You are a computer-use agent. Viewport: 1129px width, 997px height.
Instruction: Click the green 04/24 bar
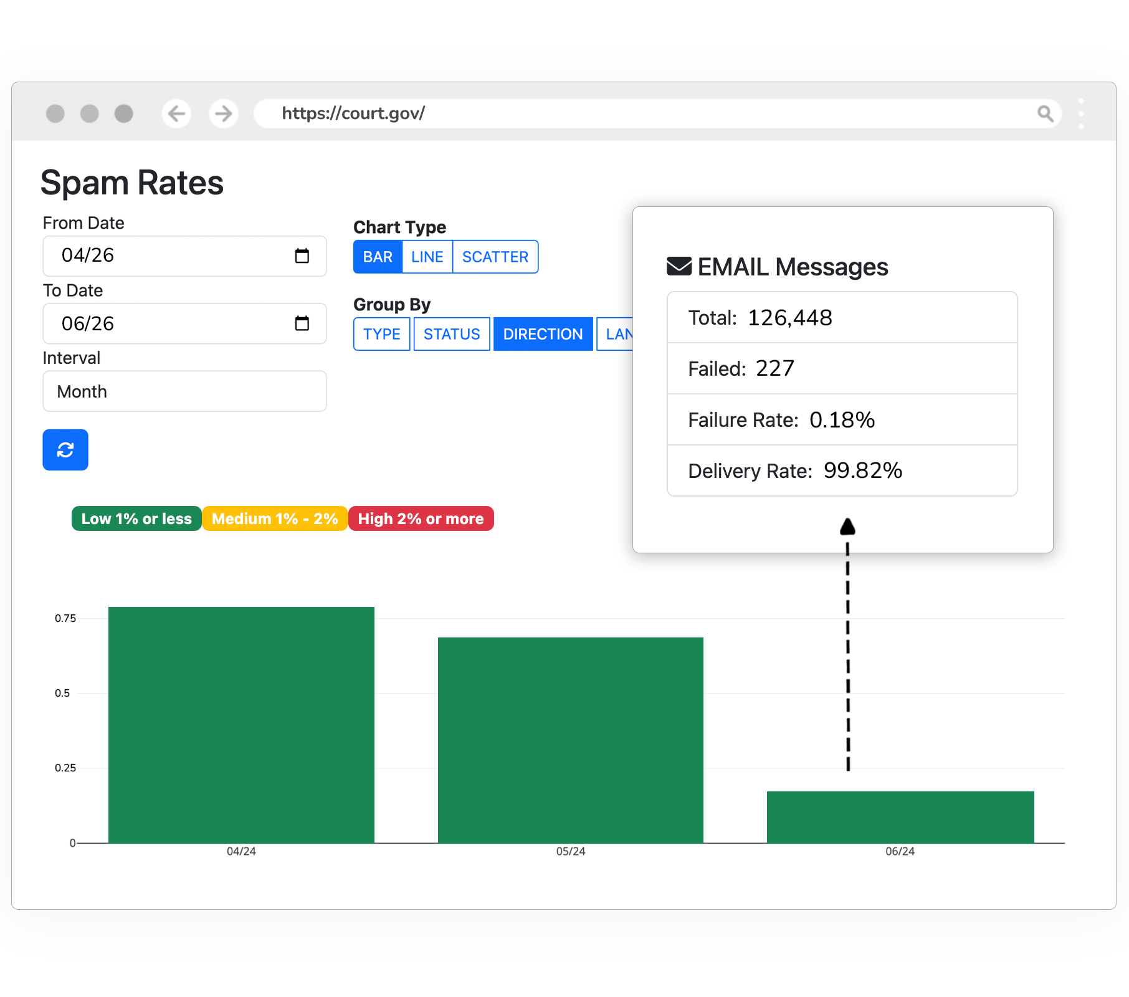click(x=241, y=725)
